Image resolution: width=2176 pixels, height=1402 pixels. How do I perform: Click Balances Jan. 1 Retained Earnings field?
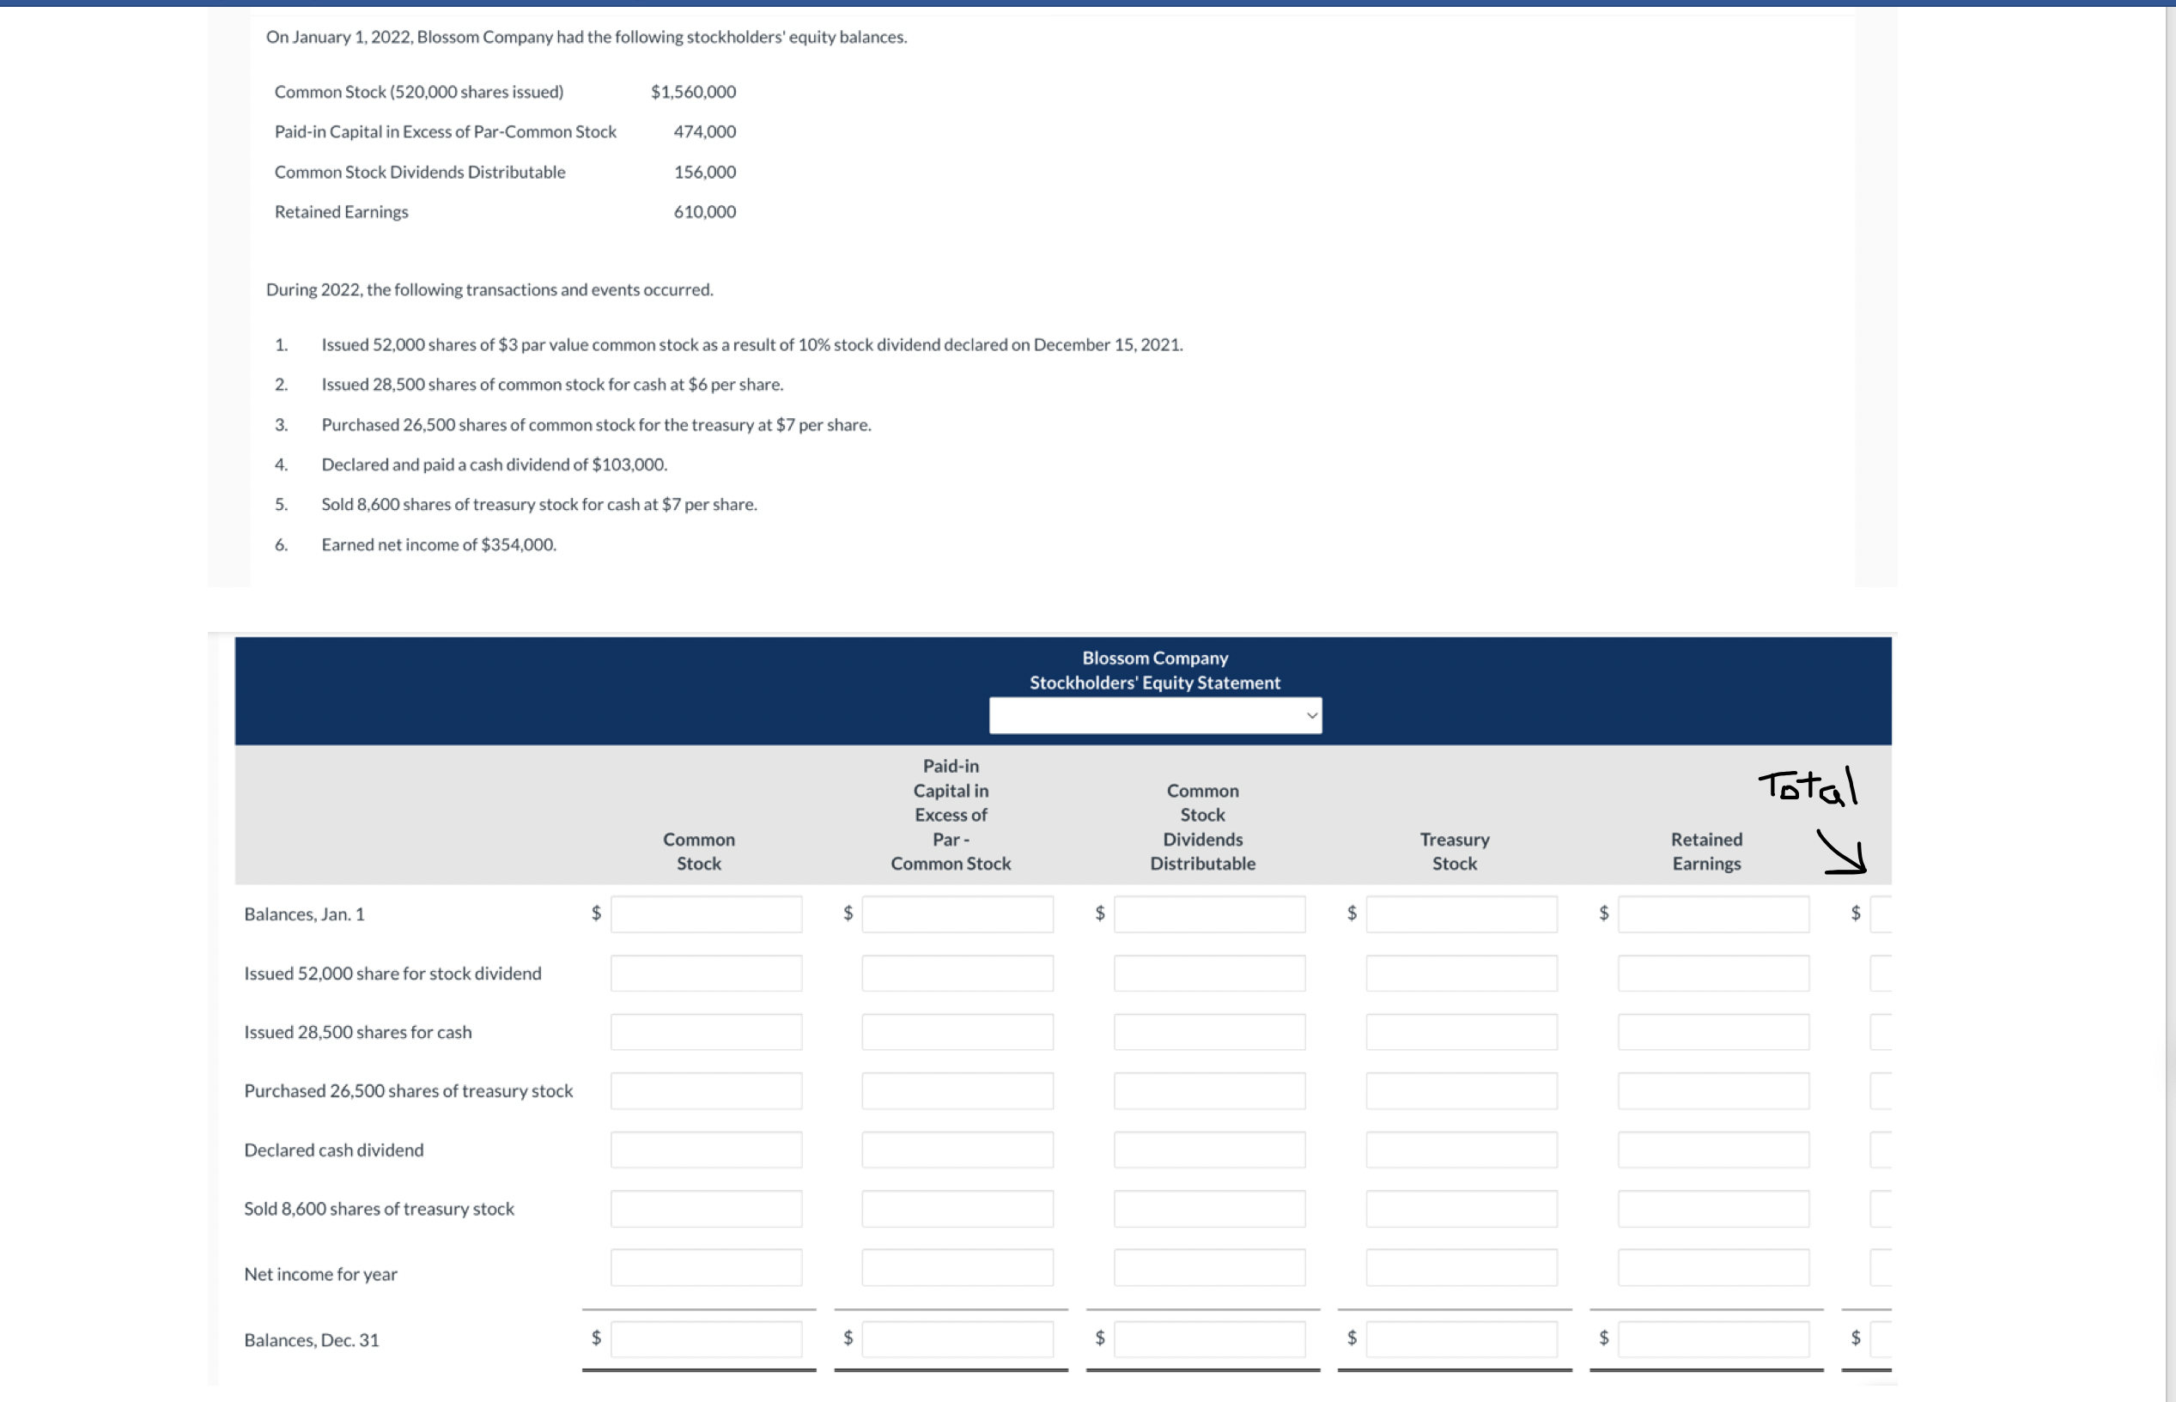coord(1712,914)
